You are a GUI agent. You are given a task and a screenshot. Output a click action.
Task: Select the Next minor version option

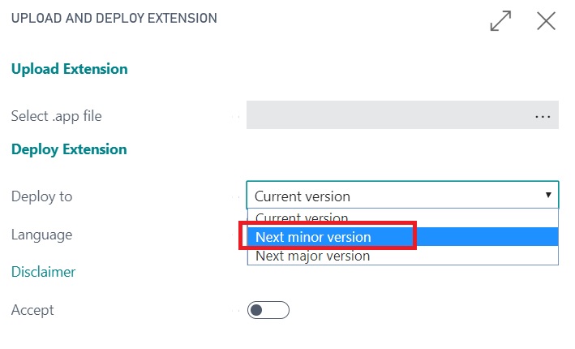click(313, 237)
